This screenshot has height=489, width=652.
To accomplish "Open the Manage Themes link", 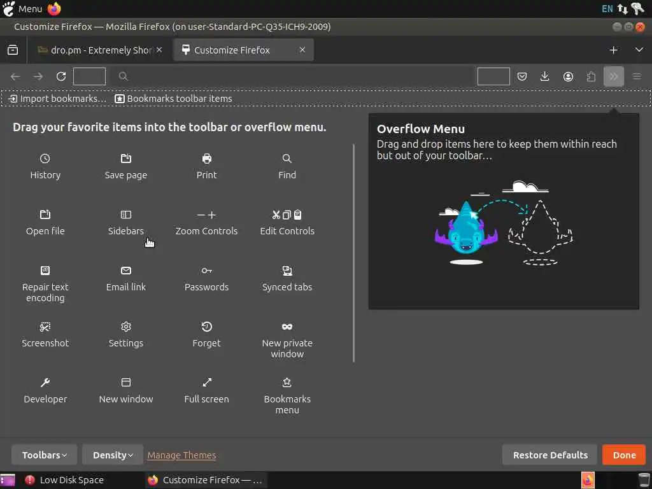I will click(x=181, y=455).
